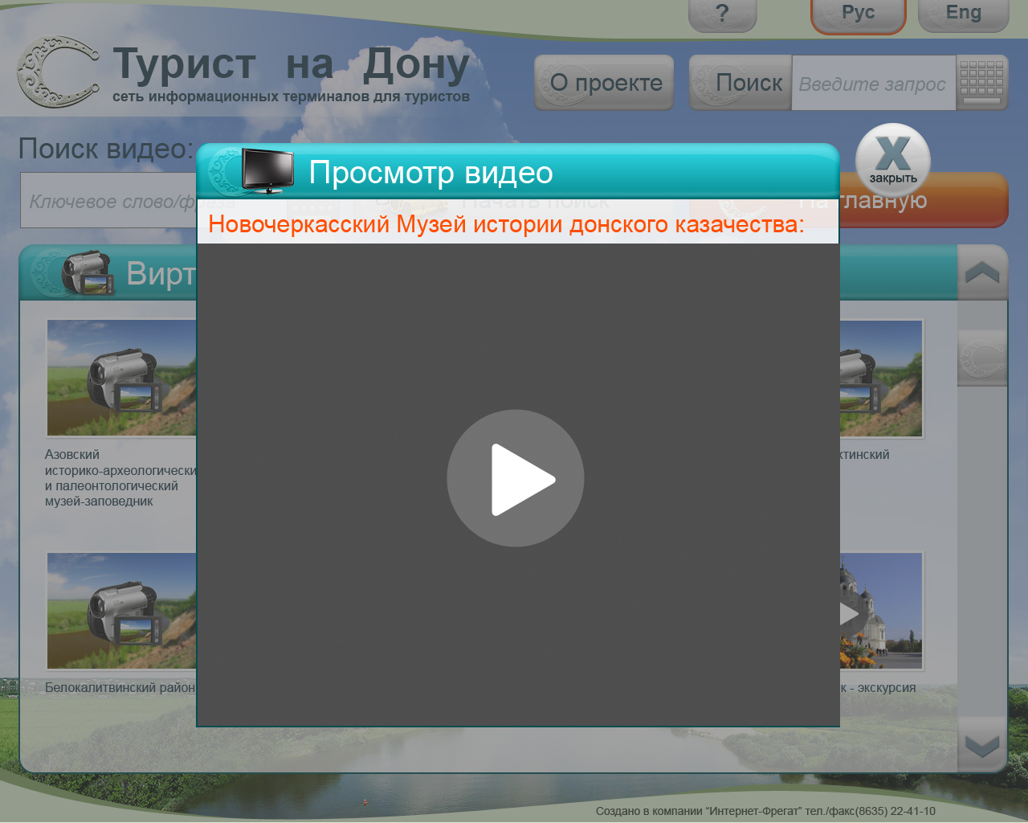The image size is (1028, 823).
Task: Focus the Введите запрос search field
Action: [x=874, y=83]
